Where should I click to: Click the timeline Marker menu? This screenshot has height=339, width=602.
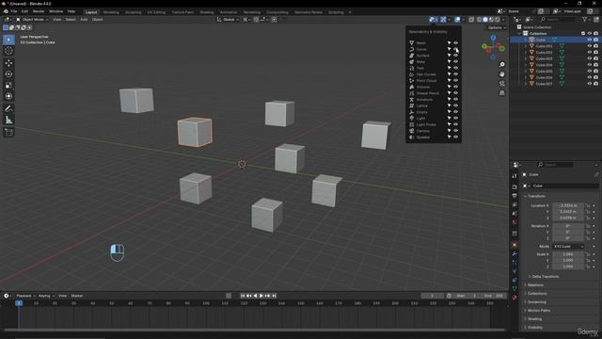(77, 296)
